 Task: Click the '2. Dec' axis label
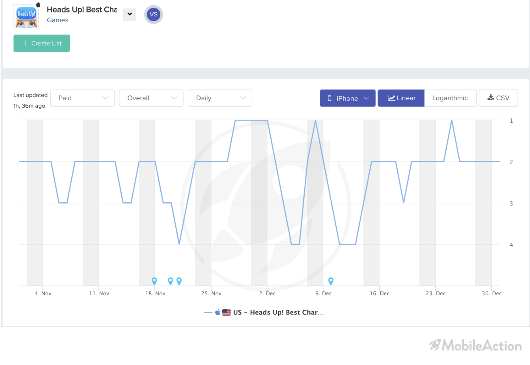(267, 293)
